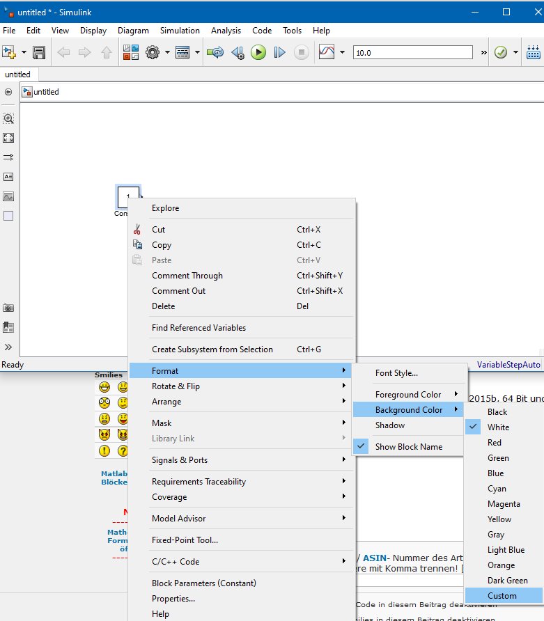Expand the Foreground Color submenu
The image size is (544, 621).
[x=408, y=394]
